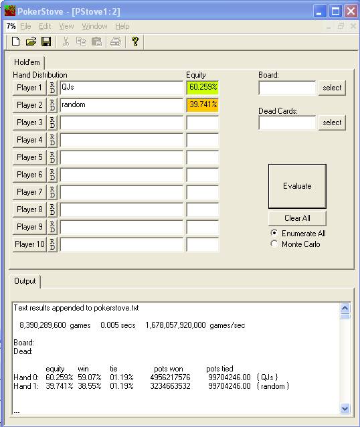360x427 pixels.
Task: Click the Player 6 button
Action: (x=29, y=175)
